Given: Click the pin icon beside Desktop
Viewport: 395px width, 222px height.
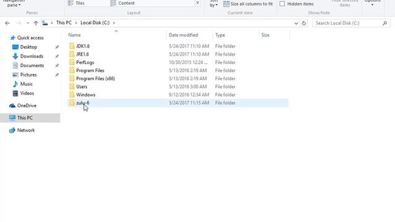Looking at the screenshot, I should (x=57, y=47).
